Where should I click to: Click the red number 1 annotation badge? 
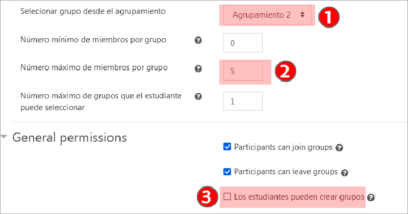pyautogui.click(x=329, y=16)
